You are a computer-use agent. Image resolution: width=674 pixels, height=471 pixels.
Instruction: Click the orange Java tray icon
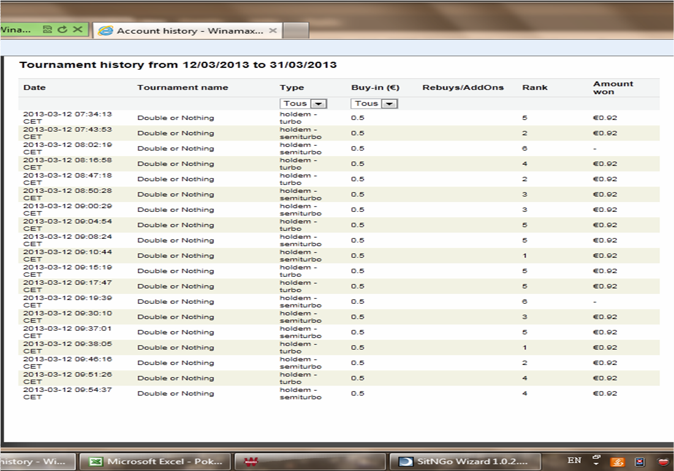point(618,462)
